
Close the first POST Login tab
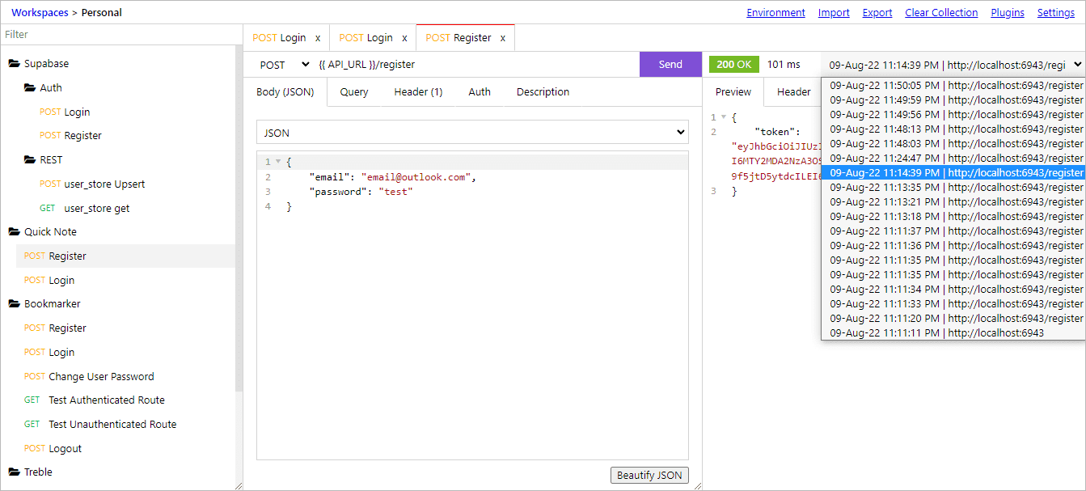click(318, 38)
